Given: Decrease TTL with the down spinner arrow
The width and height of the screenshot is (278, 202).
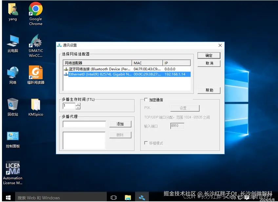Looking at the screenshot, I should [78, 107].
